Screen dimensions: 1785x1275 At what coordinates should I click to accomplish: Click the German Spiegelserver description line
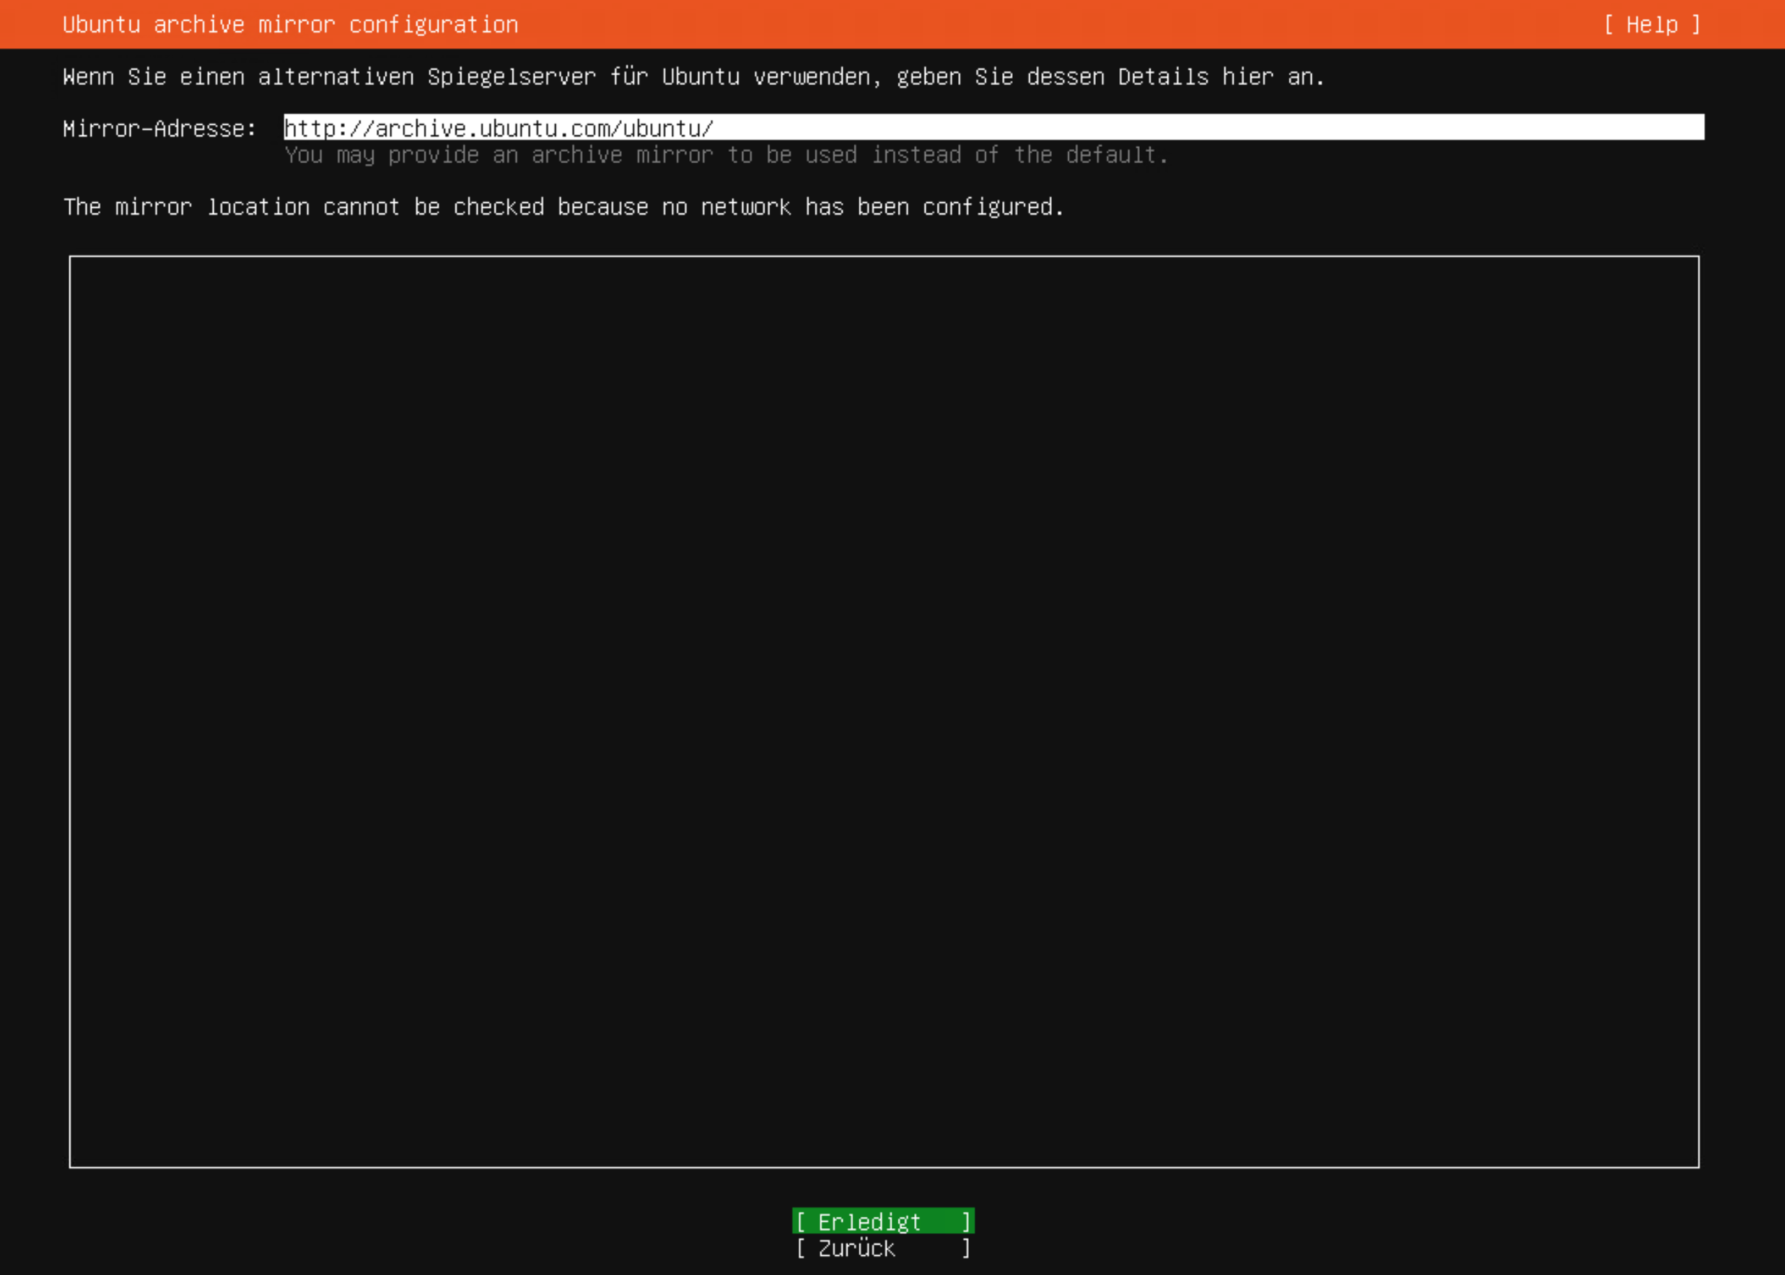point(693,76)
